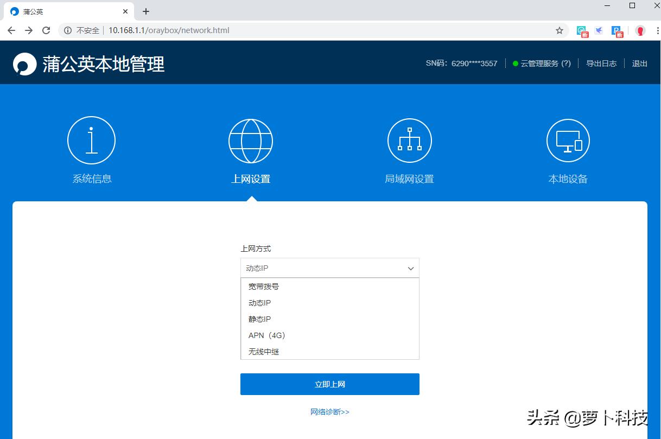Select the 系统信息 info icon
This screenshot has width=661, height=439.
[91, 140]
